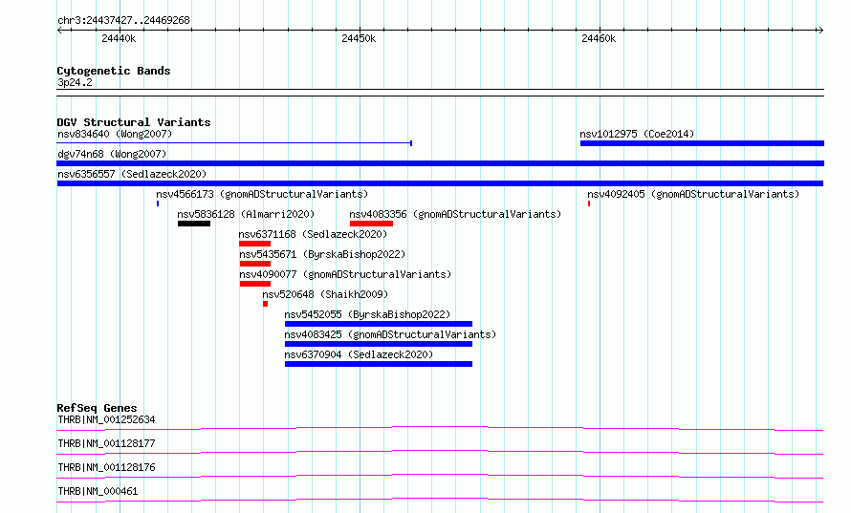Open the THRB|NM_000461 transcript label
This screenshot has height=513, width=851.
click(98, 491)
